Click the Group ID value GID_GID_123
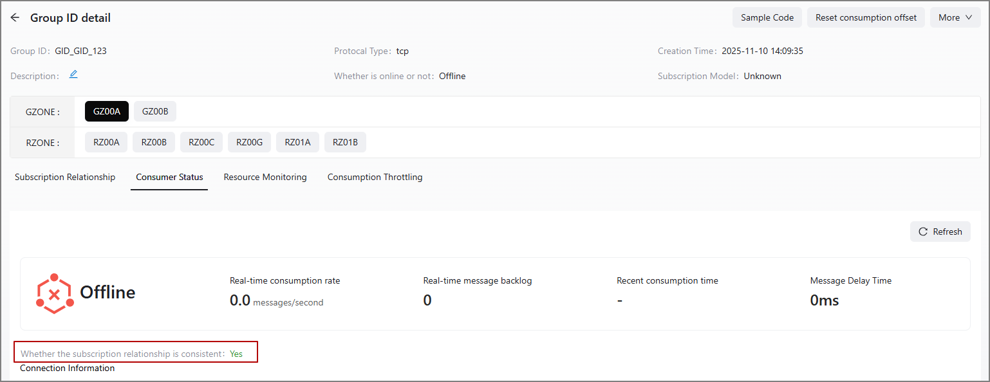The height and width of the screenshot is (382, 990). pyautogui.click(x=81, y=51)
